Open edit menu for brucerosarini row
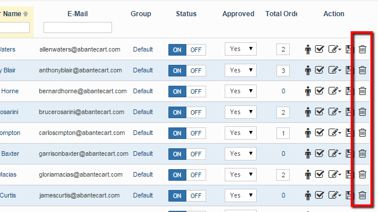The image size is (378, 212). (334, 112)
